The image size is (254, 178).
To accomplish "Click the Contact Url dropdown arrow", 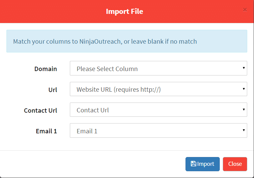I will 243,110.
